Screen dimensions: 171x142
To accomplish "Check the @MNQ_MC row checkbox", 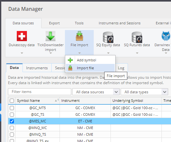I will [x=12, y=128].
